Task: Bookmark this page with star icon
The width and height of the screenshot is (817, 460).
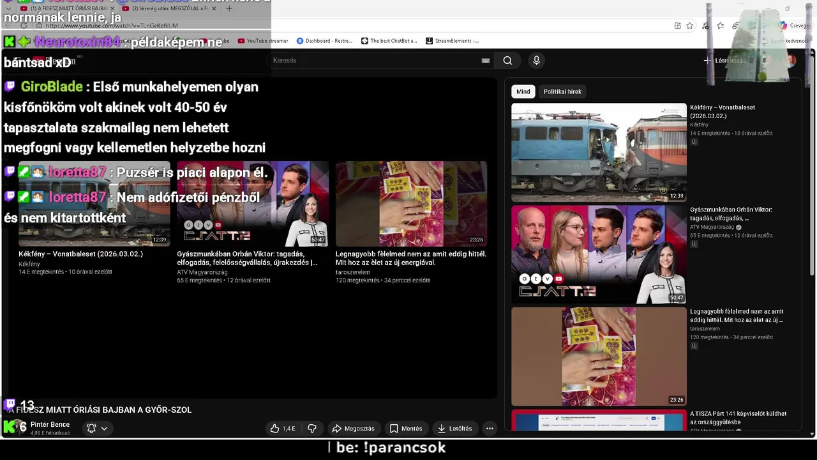Action: [x=690, y=26]
